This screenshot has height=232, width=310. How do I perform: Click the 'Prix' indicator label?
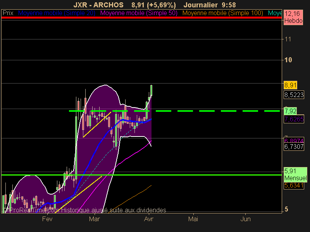pyautogui.click(x=8, y=13)
